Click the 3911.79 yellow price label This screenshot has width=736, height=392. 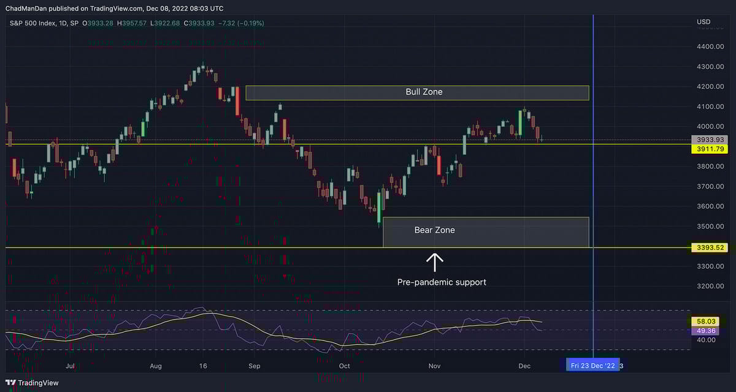point(706,149)
